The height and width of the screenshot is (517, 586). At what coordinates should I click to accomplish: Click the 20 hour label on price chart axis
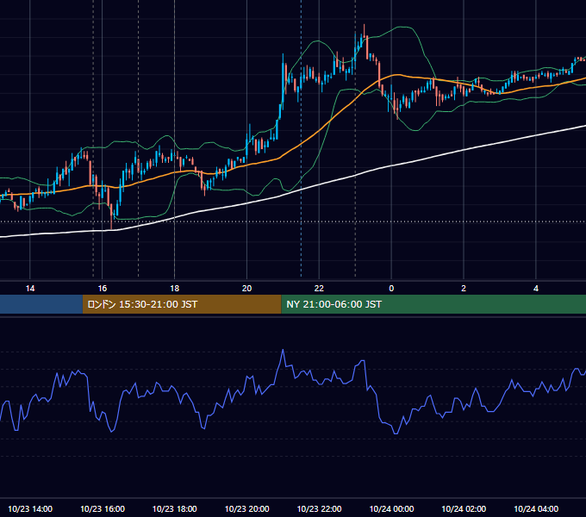click(246, 289)
